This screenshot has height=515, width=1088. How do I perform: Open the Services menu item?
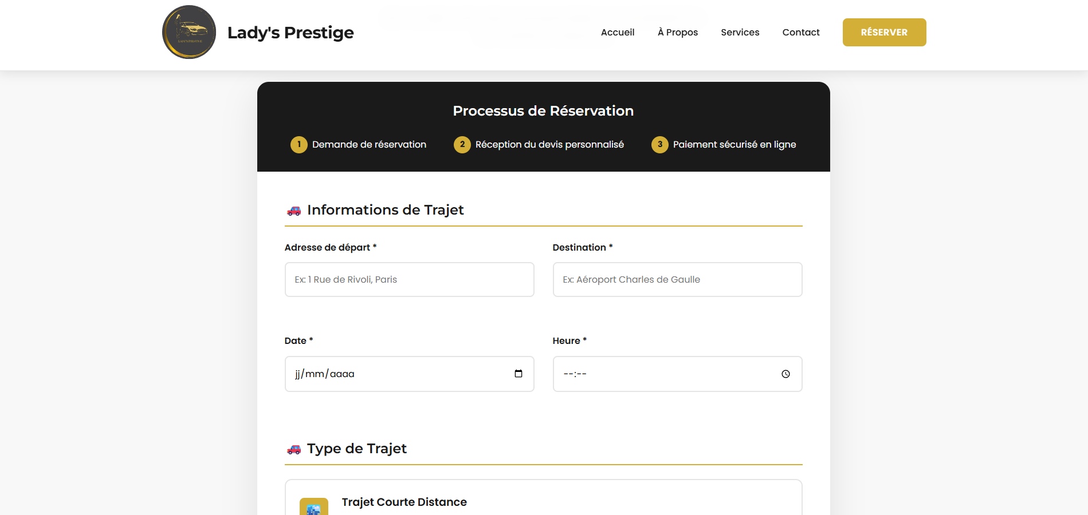[x=740, y=32]
